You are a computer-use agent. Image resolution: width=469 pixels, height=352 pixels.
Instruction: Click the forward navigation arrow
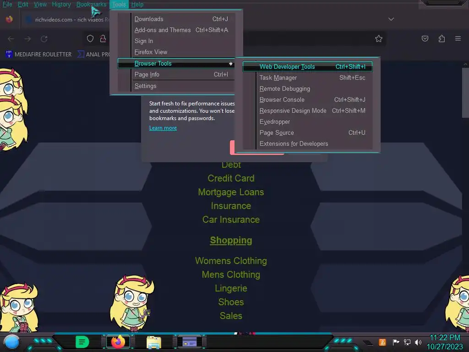pos(27,39)
